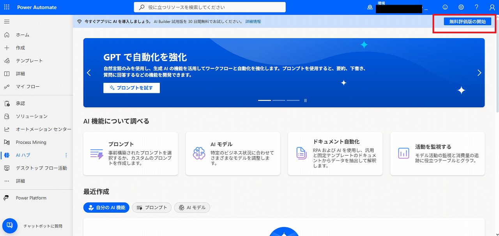Go back with the banner left chevron
The image size is (499, 236).
pyautogui.click(x=89, y=73)
